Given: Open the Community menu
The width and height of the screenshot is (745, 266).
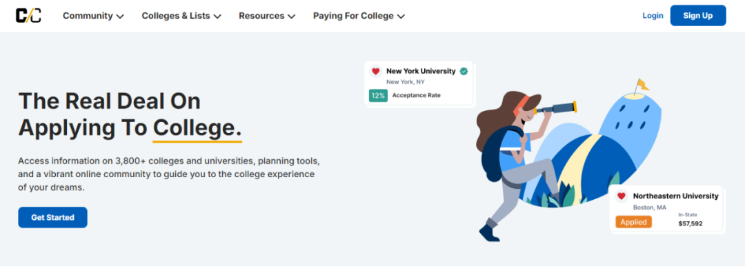Looking at the screenshot, I should click(x=93, y=16).
